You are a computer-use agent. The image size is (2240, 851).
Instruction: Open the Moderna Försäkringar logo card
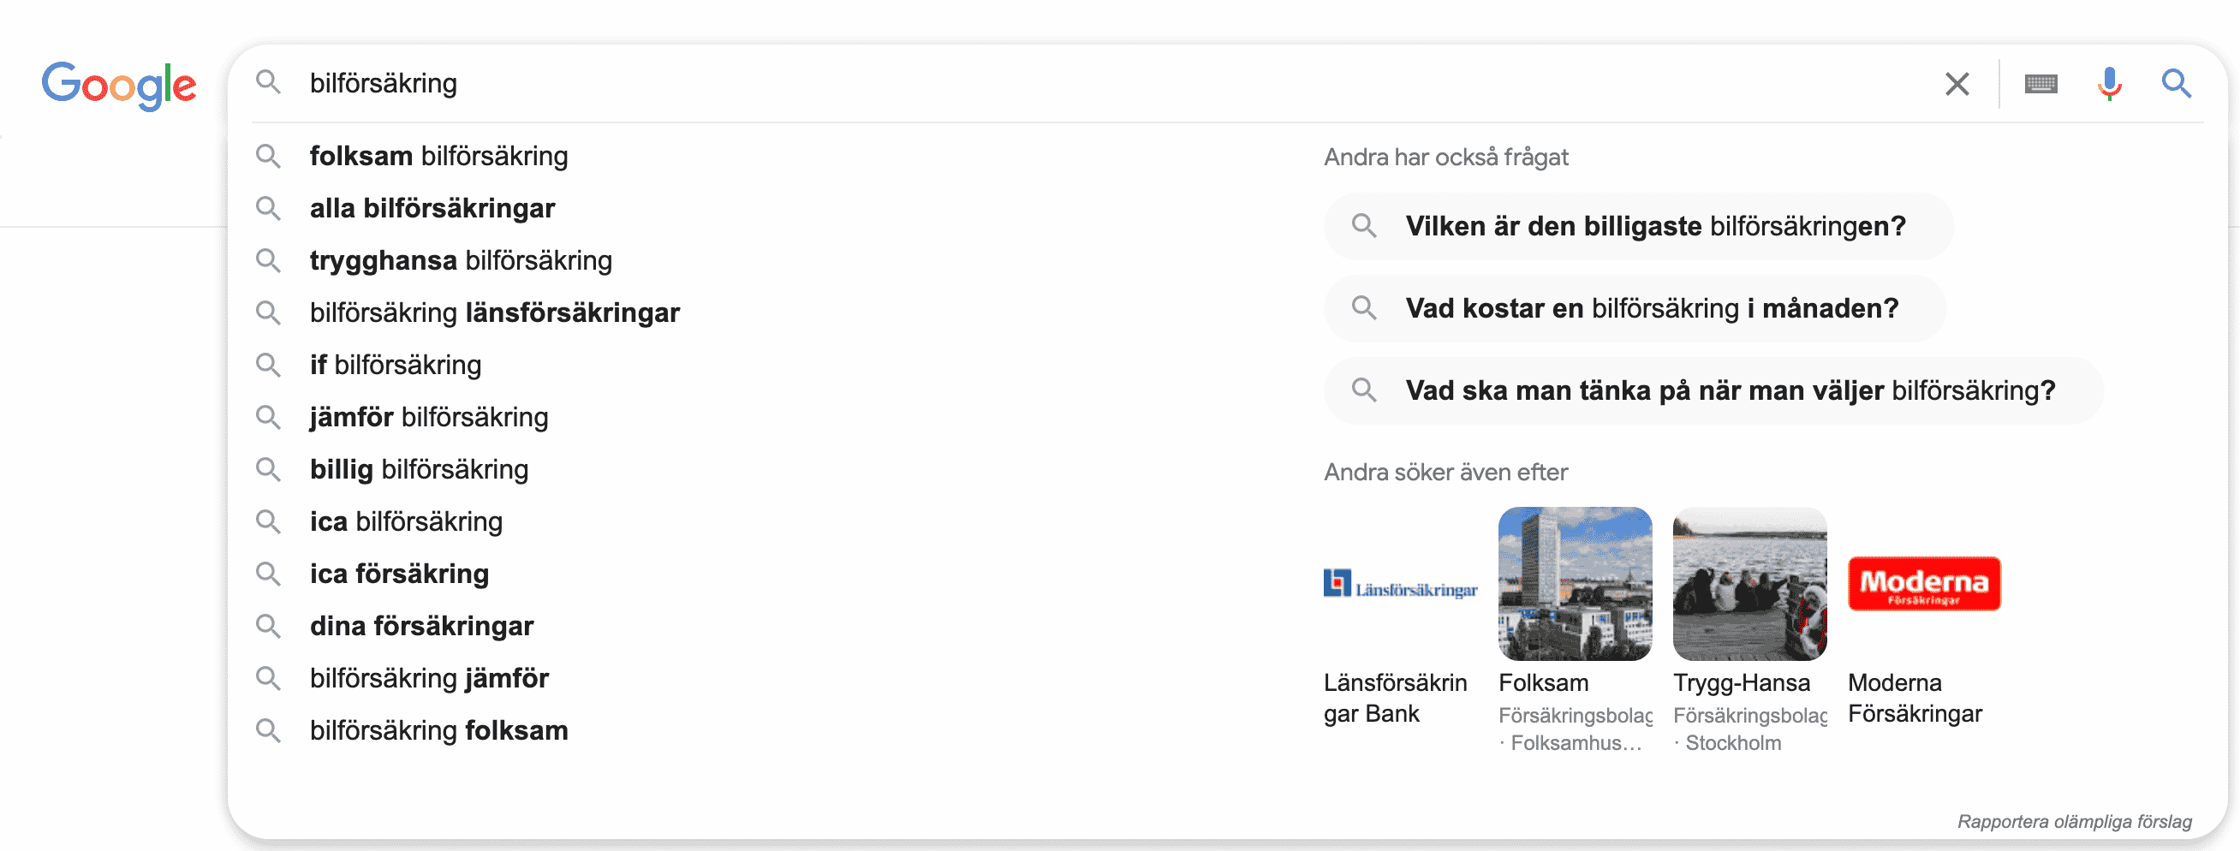(x=1923, y=583)
